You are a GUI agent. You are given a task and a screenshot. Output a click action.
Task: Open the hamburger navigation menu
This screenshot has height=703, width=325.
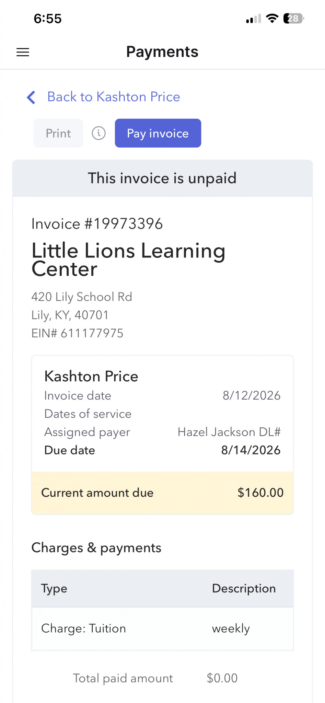(x=23, y=52)
